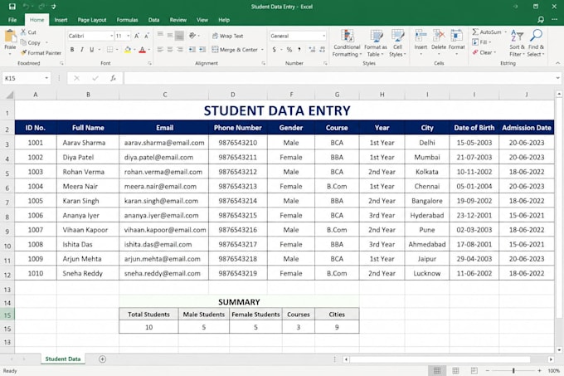564x376 pixels.
Task: Apply the Comma Style format
Action: click(x=299, y=49)
